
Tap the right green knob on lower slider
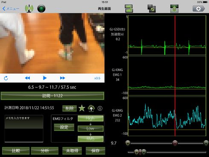(144, 152)
